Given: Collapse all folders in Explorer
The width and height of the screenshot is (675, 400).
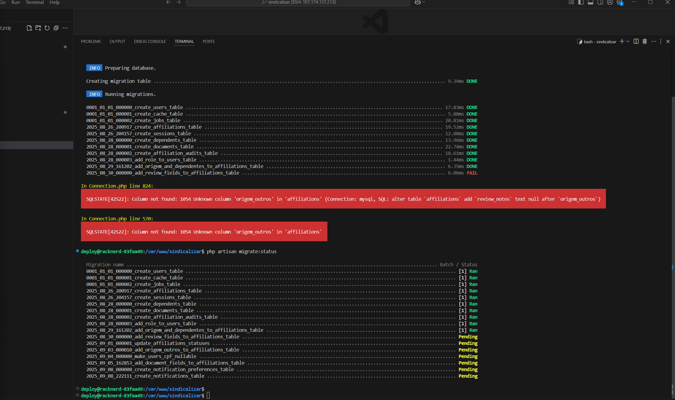Looking at the screenshot, I should 56,28.
